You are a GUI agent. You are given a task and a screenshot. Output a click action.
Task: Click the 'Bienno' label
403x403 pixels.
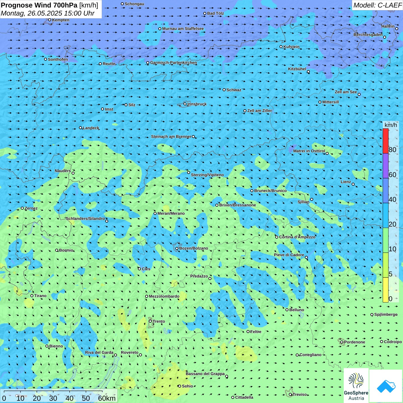56,346
